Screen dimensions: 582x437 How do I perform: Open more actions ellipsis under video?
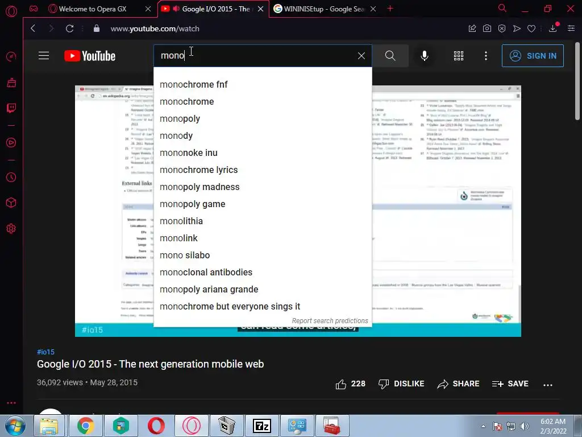coord(548,385)
